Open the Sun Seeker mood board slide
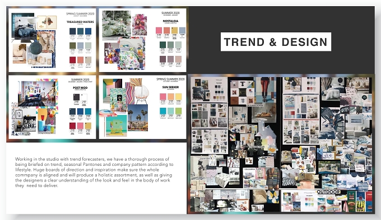This screenshot has height=220, width=381. coord(143,107)
